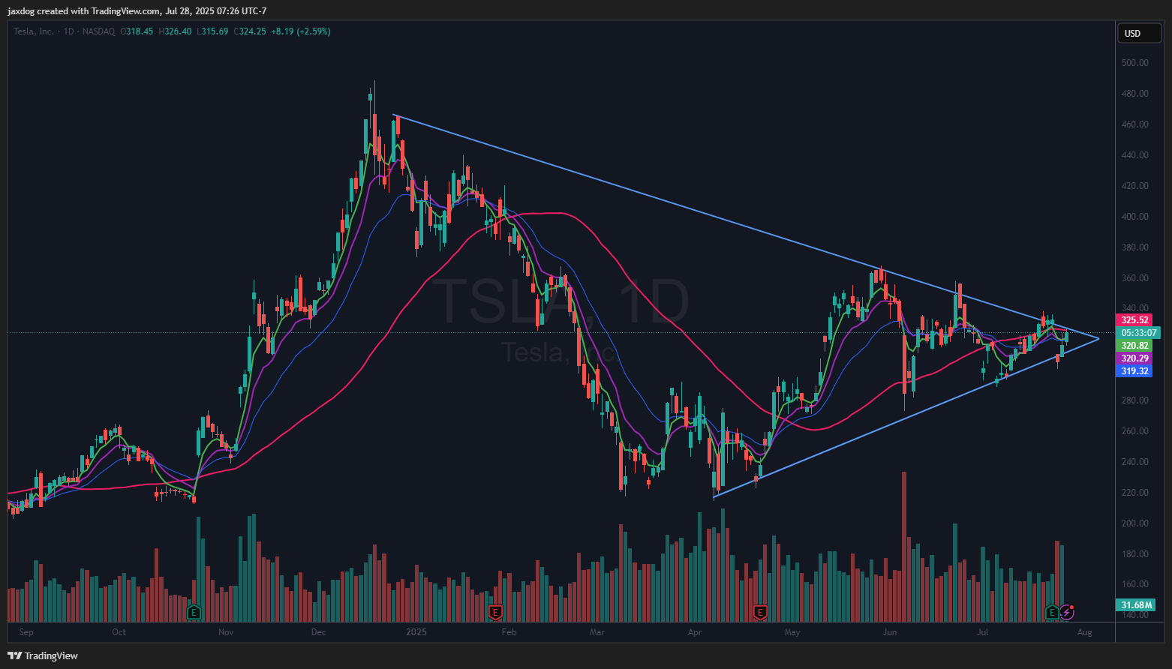
Task: Click the purple lightning bolt icon
Action: point(1067,612)
